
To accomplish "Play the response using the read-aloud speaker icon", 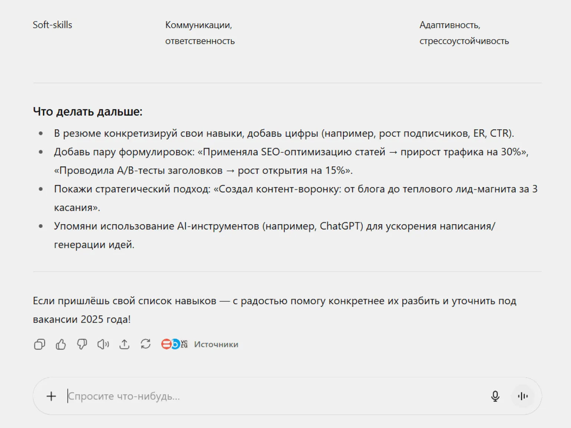I will click(103, 344).
